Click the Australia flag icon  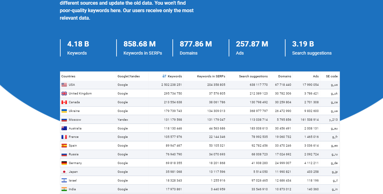point(64,129)
